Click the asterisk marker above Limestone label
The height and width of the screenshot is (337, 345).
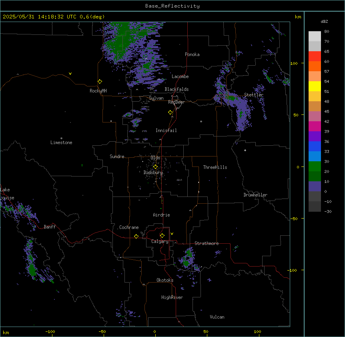[61, 138]
